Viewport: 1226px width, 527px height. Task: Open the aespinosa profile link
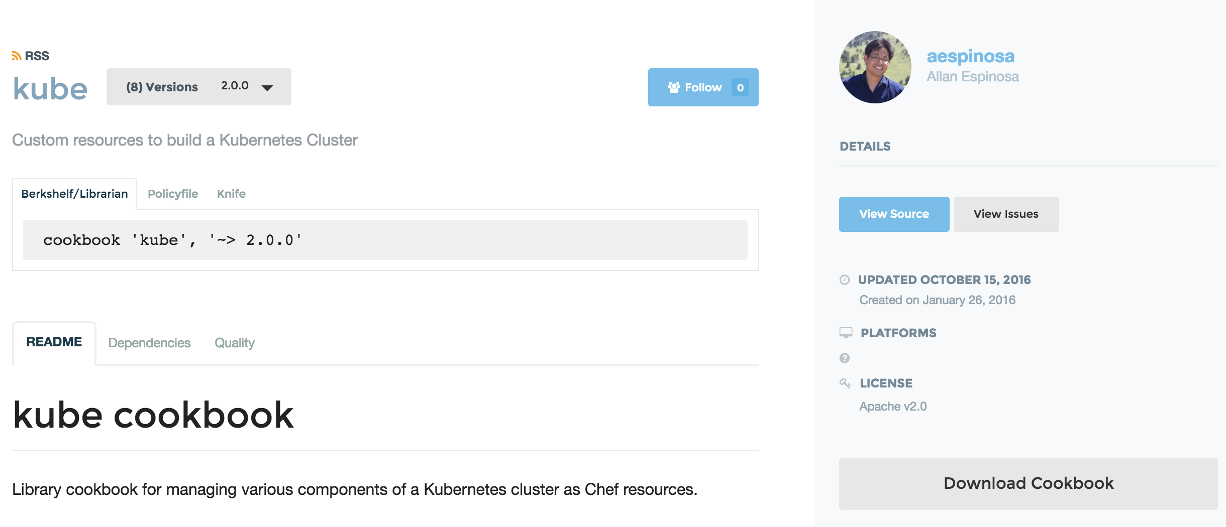970,56
